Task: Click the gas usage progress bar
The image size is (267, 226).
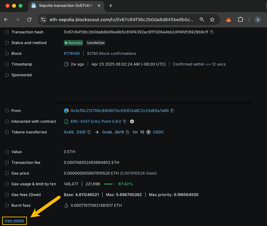Action: pos(110,184)
